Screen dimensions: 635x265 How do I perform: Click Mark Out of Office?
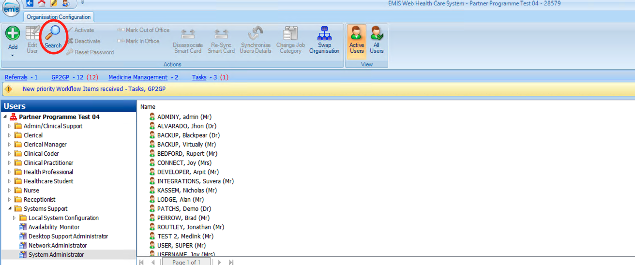coord(143,30)
